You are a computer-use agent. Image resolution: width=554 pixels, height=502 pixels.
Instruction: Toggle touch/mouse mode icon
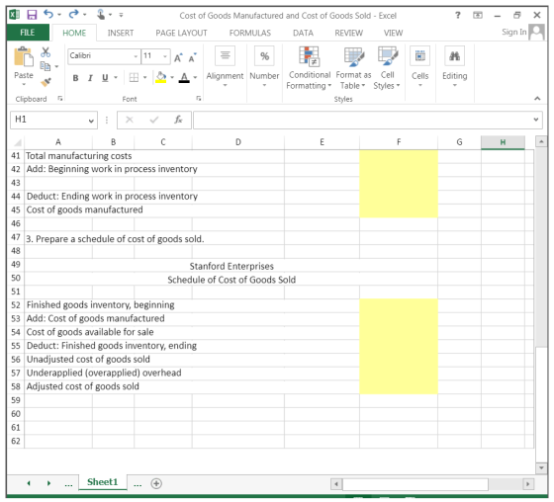(101, 15)
